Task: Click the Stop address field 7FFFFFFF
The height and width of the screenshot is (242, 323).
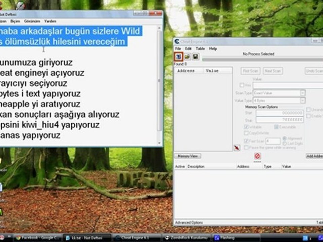Action: click(x=280, y=120)
